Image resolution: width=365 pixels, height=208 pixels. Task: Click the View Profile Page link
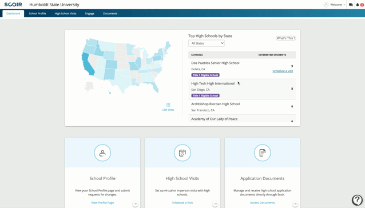tap(102, 203)
